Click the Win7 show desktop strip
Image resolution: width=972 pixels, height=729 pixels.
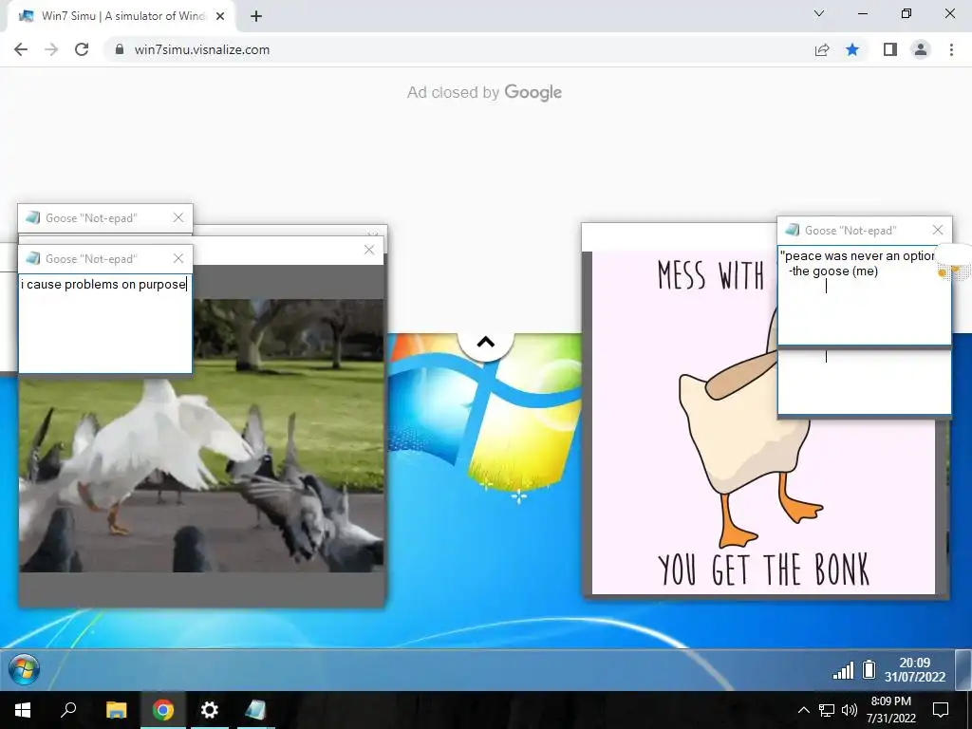pyautogui.click(x=963, y=669)
